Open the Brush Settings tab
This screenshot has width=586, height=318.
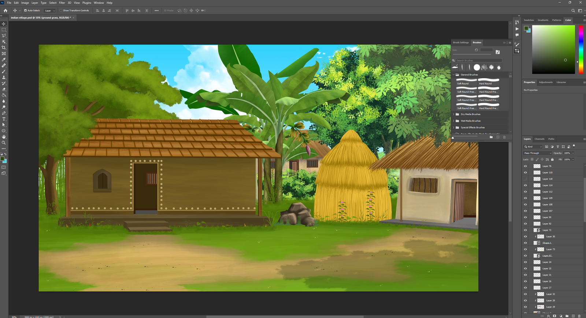(461, 42)
